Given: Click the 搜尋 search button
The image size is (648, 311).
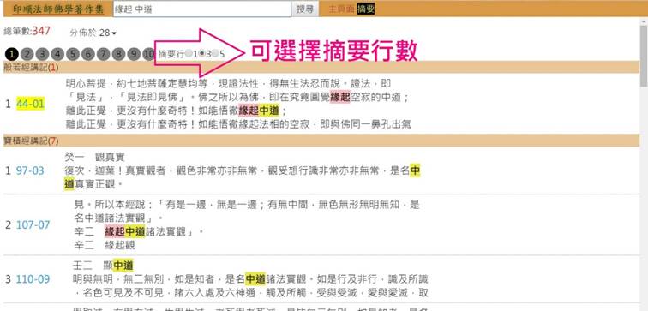Looking at the screenshot, I should coord(305,9).
